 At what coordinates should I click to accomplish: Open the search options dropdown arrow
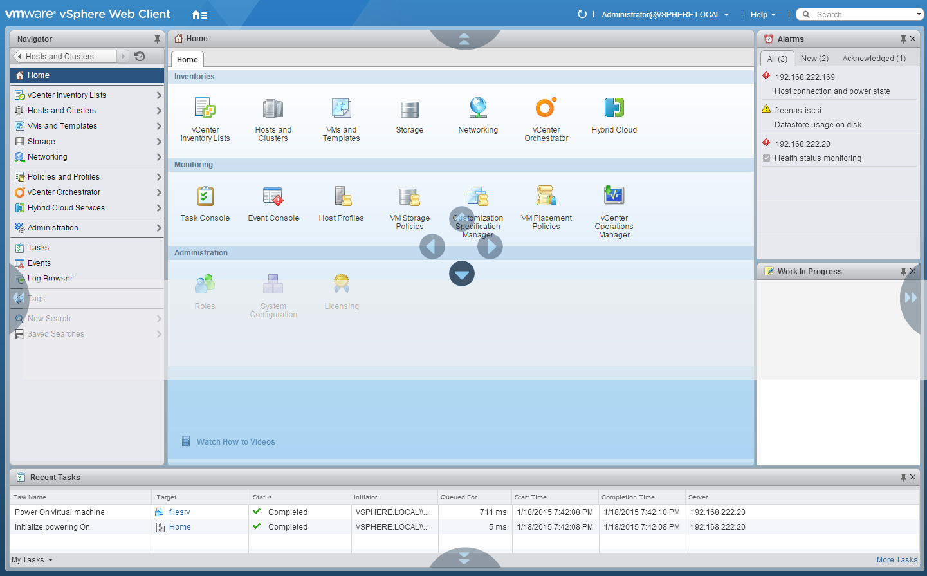919,14
